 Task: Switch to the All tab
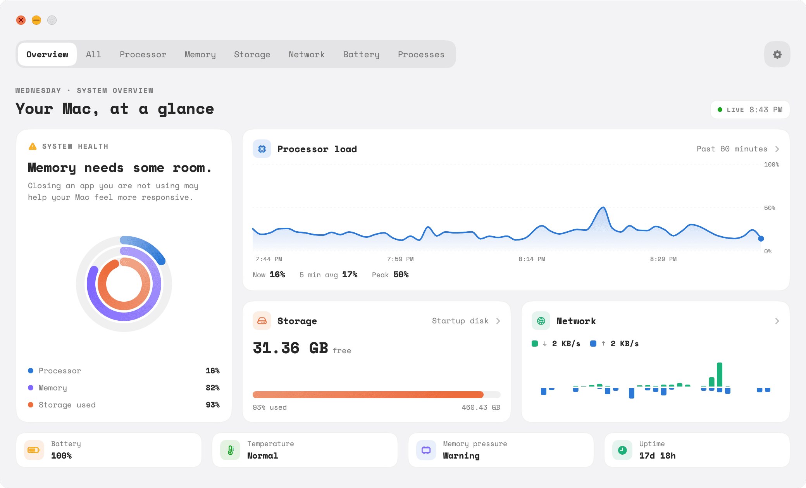pyautogui.click(x=93, y=54)
